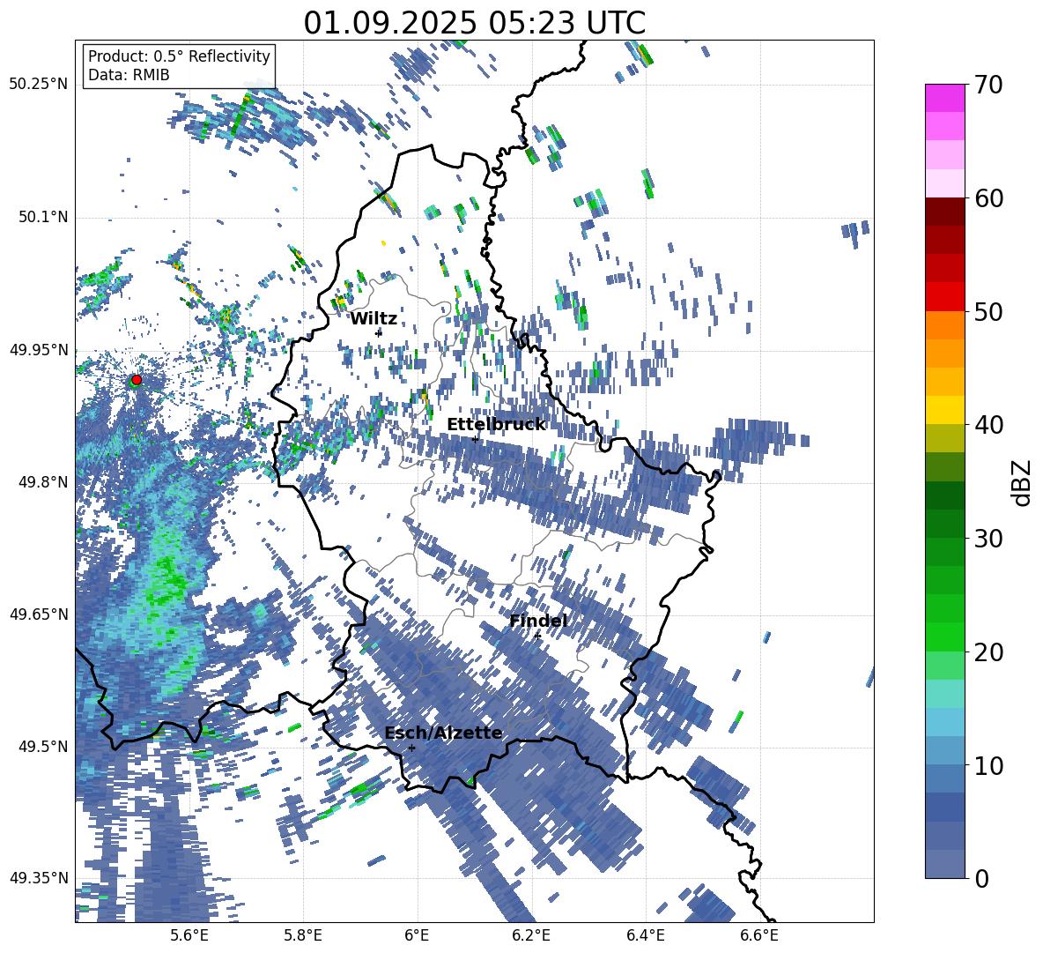Click the 49.5°N latitude label
The height and width of the screenshot is (953, 1043).
click(x=44, y=747)
